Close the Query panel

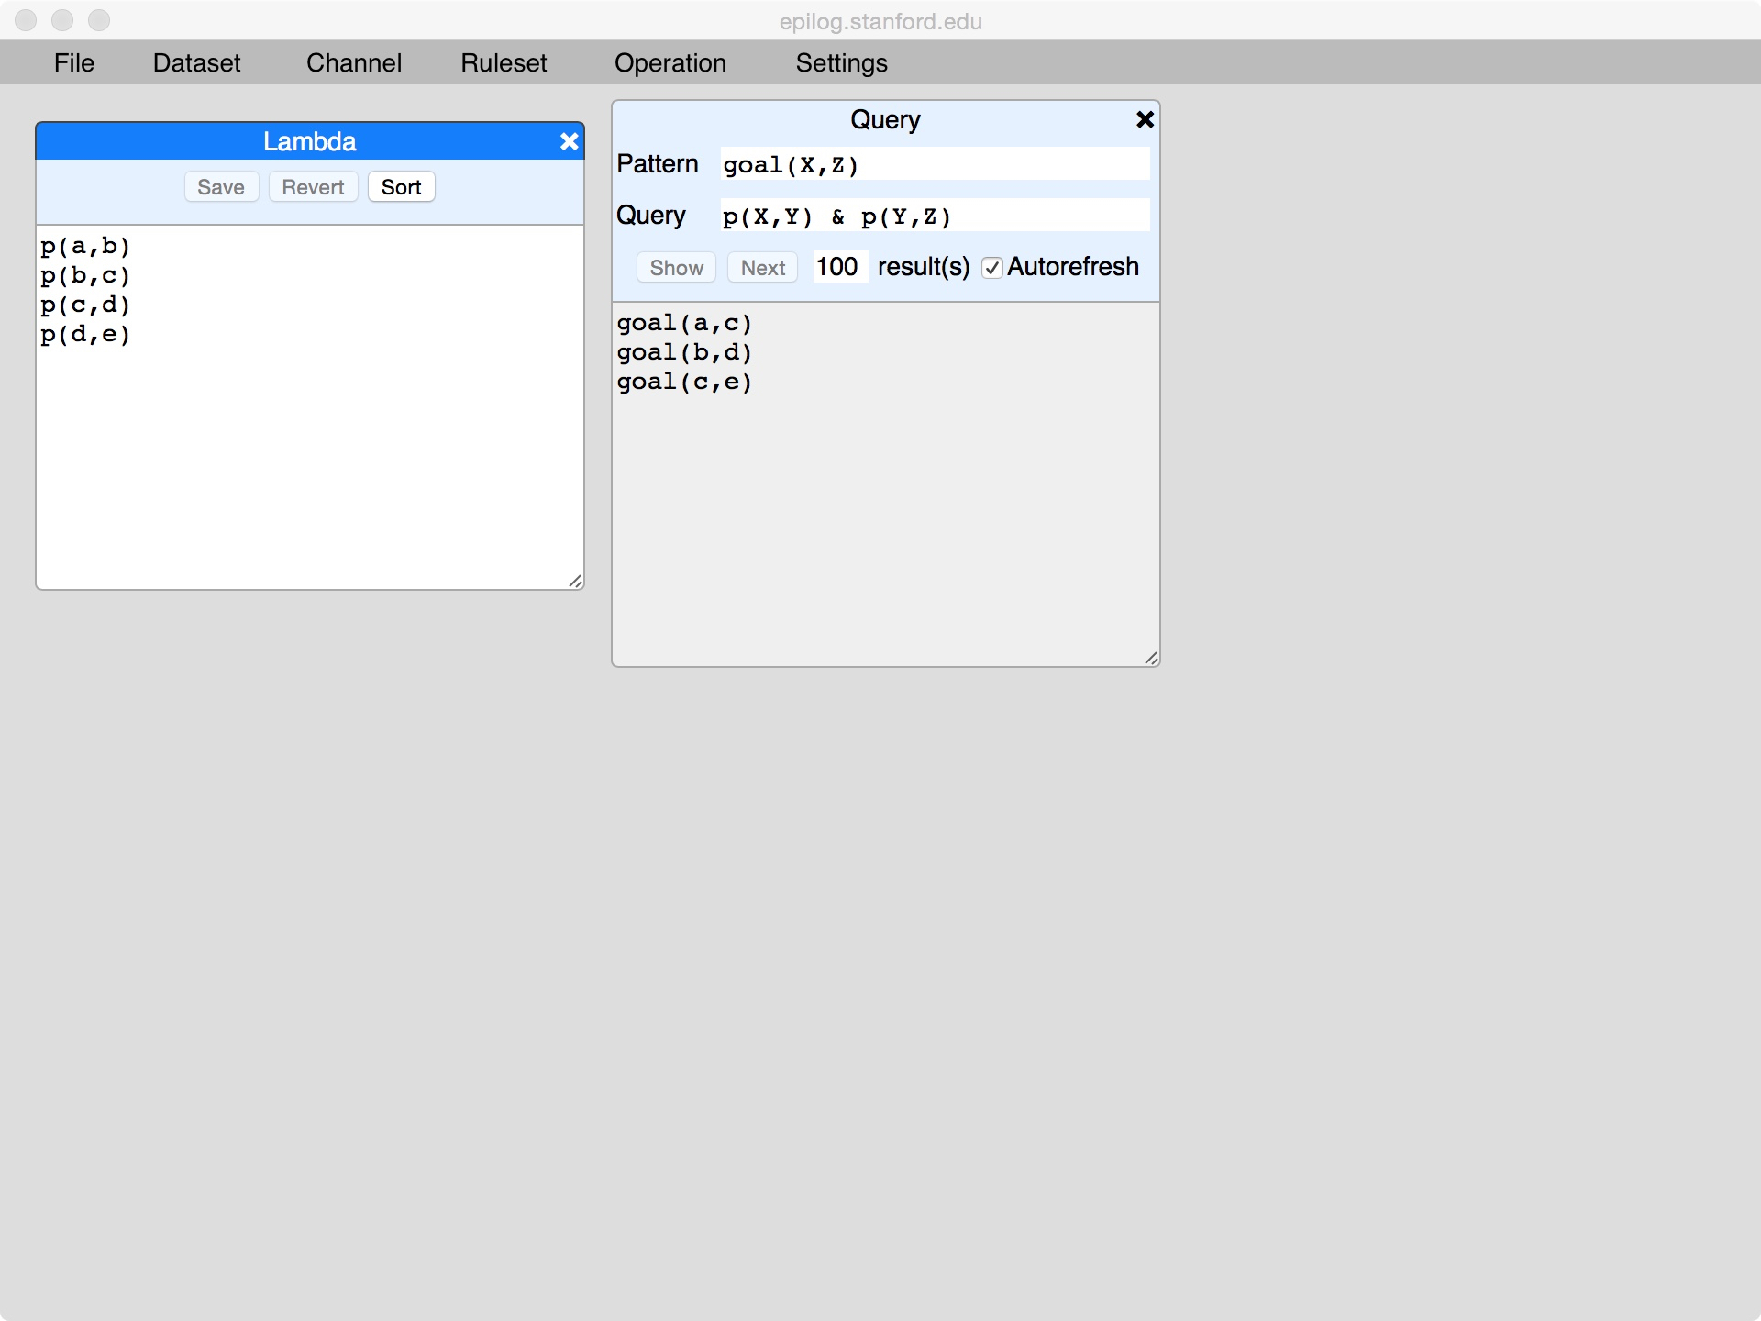coord(1144,119)
